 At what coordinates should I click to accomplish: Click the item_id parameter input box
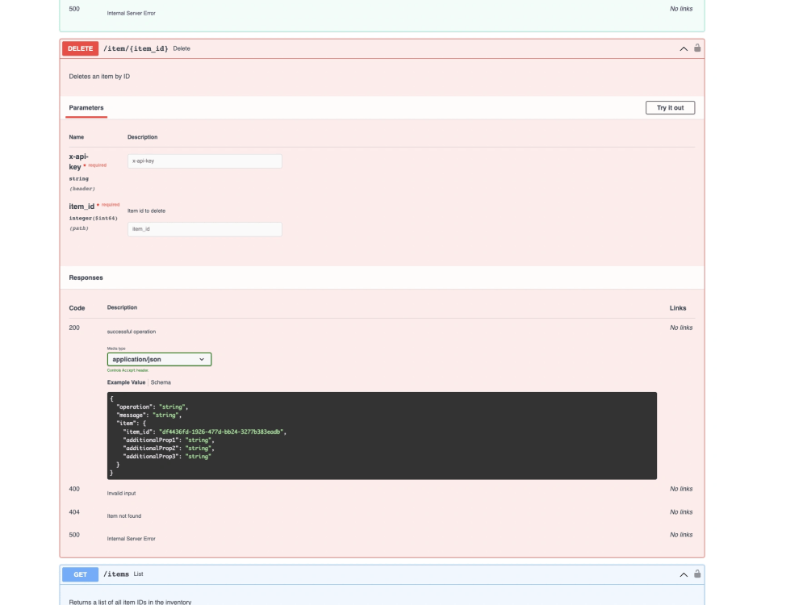tap(205, 228)
